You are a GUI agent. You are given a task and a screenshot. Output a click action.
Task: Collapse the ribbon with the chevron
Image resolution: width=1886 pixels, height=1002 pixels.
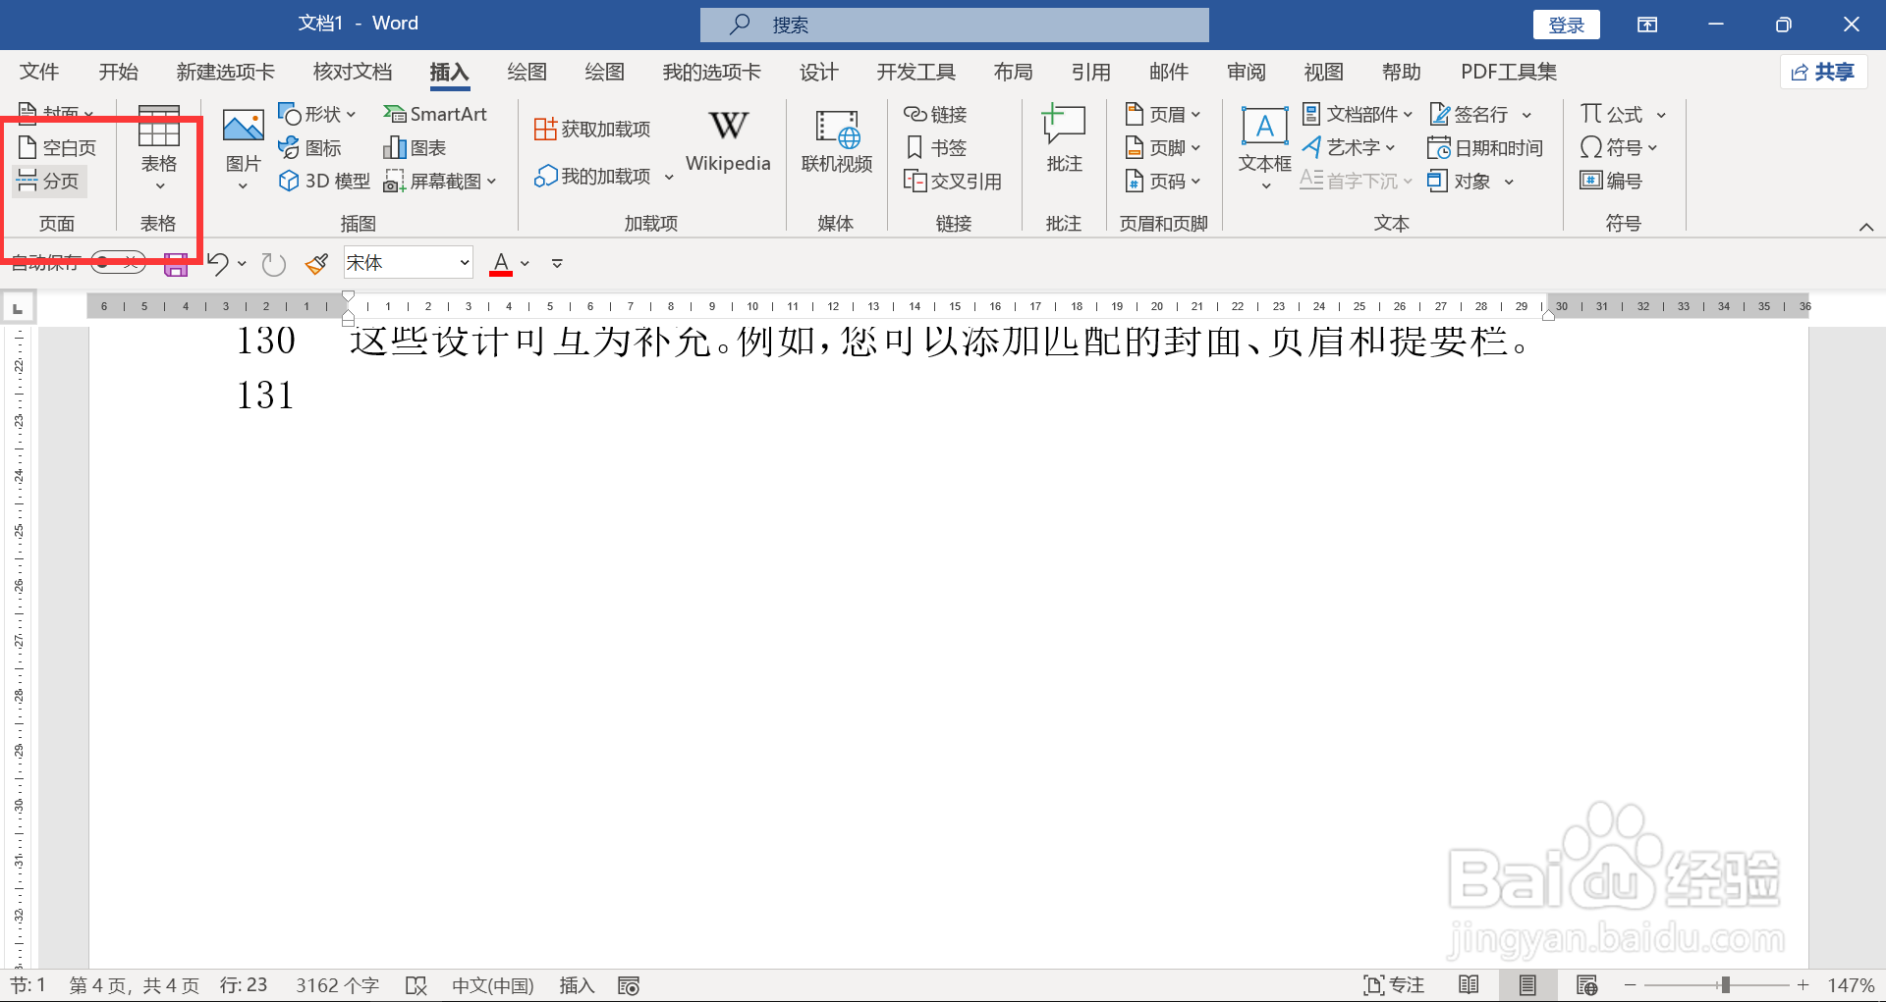coord(1865,227)
